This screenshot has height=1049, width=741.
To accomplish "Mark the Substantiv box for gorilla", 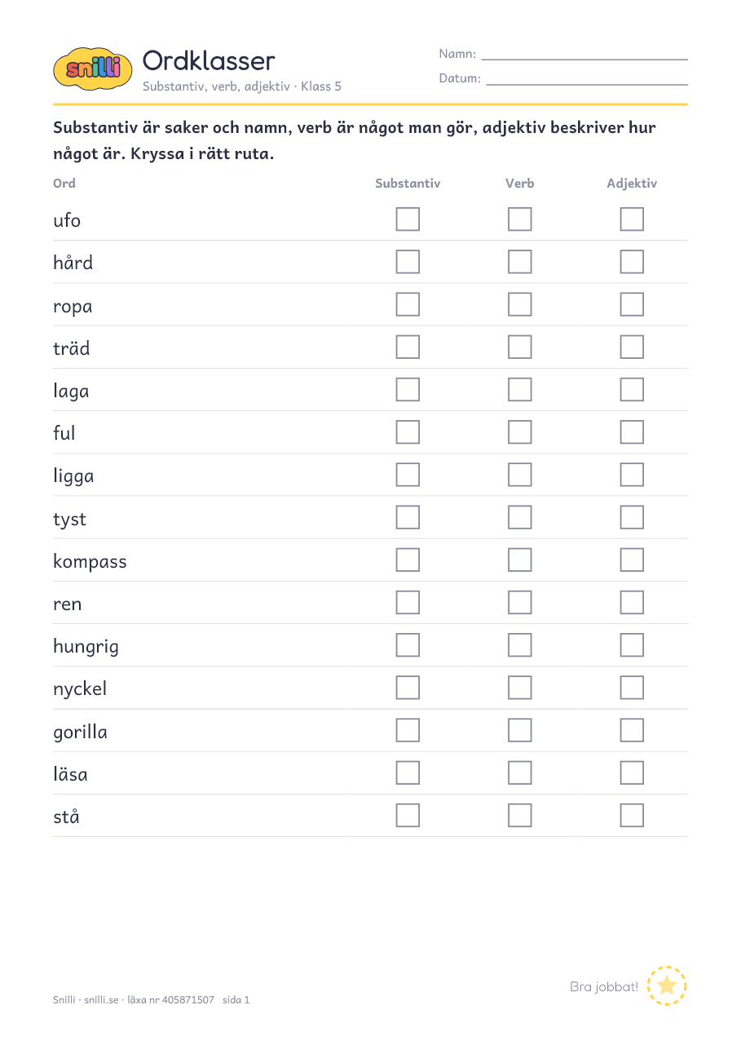I will click(x=408, y=730).
